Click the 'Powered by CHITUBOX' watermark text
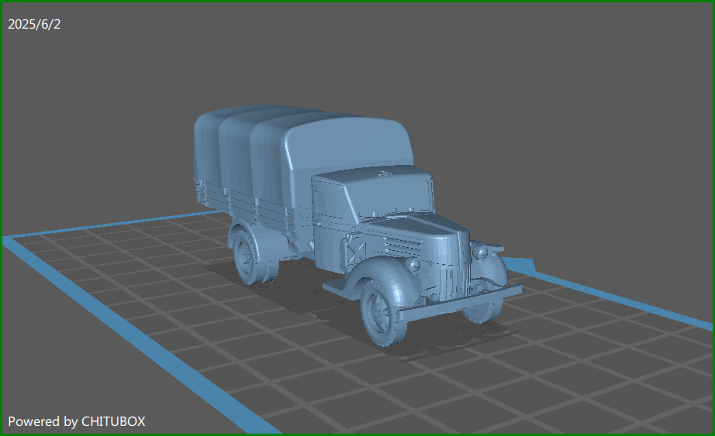This screenshot has height=436, width=715. [x=76, y=421]
